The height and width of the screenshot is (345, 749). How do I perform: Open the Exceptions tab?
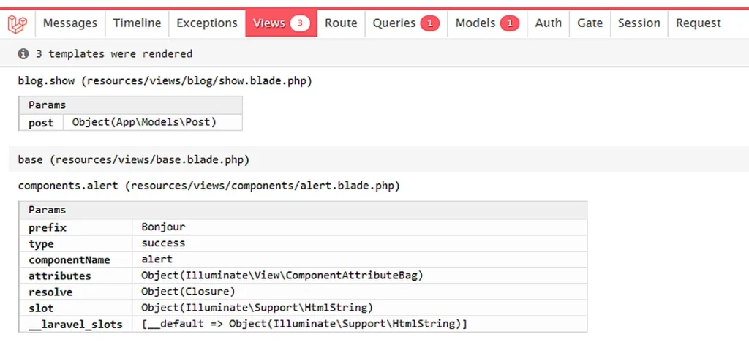coord(207,23)
